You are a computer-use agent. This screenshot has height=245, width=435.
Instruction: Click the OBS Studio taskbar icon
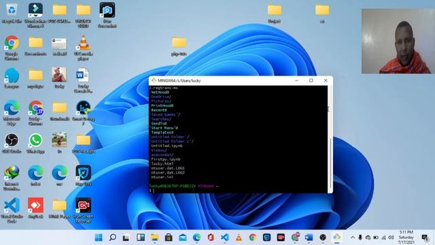point(323,238)
